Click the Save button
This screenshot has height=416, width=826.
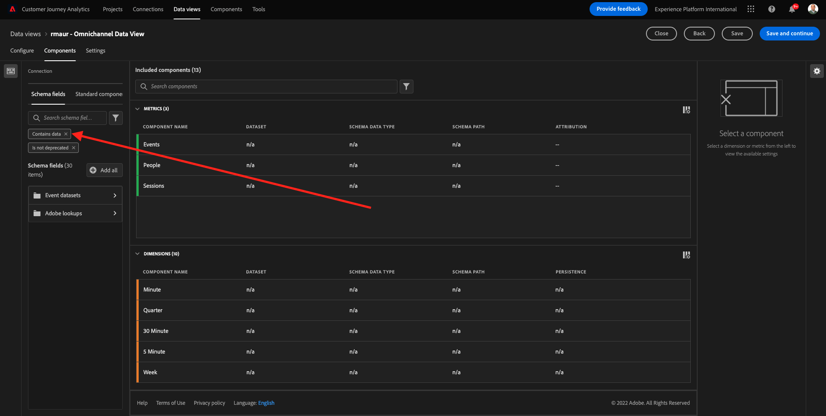(737, 33)
